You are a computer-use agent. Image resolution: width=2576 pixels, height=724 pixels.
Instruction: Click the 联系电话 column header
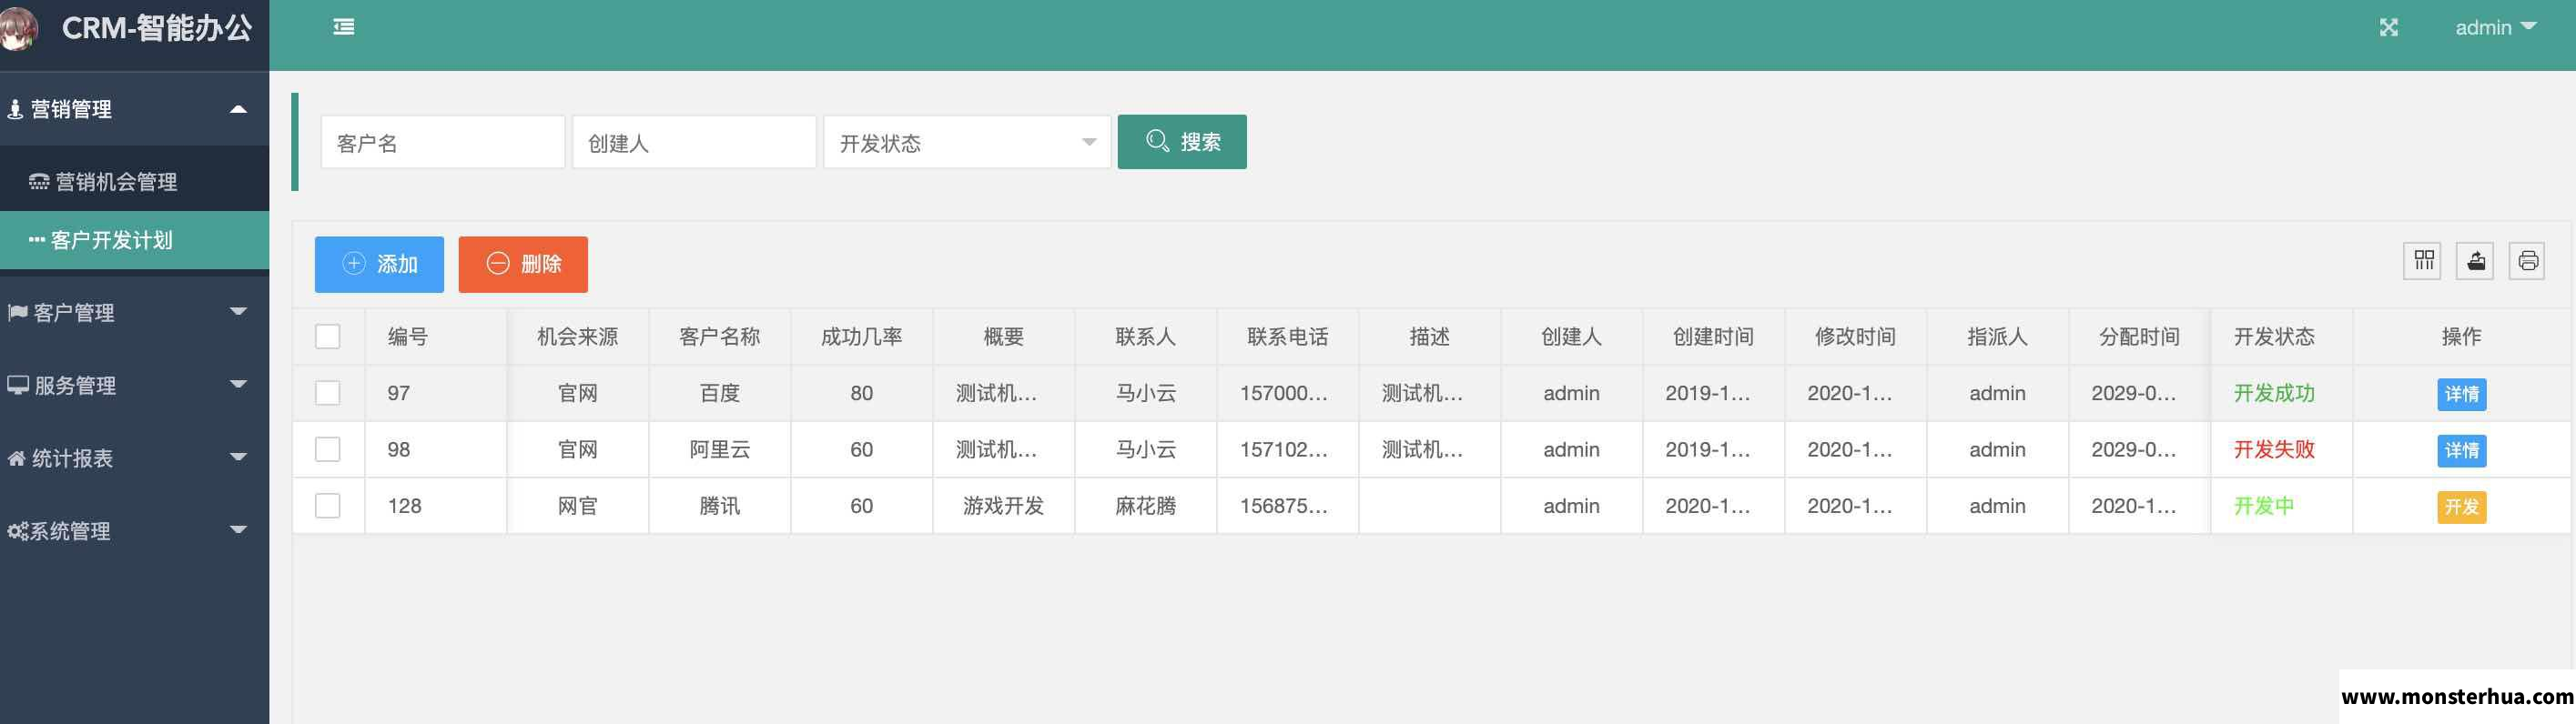point(1287,337)
